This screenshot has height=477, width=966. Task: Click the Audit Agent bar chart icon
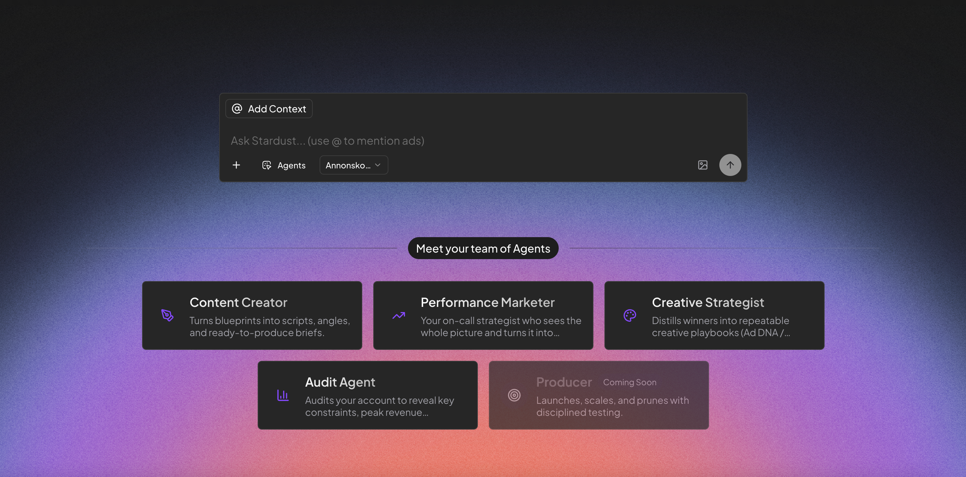point(283,395)
